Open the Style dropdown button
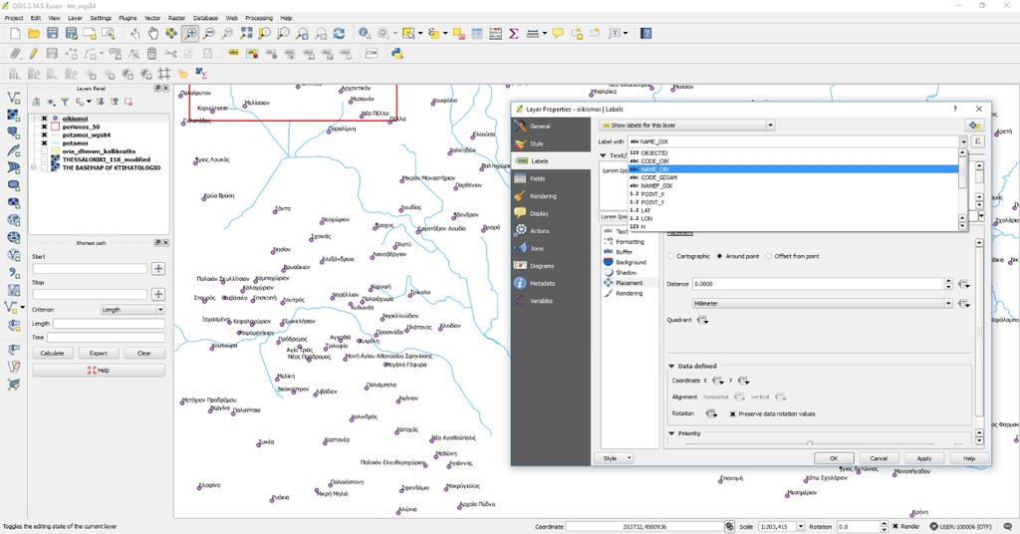Image resolution: width=1020 pixels, height=534 pixels. click(614, 458)
